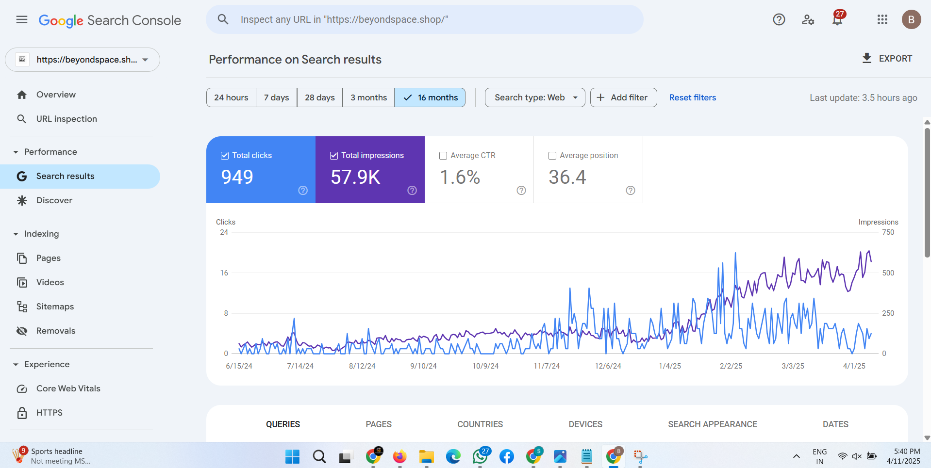Click the Pages icon in Indexing
This screenshot has width=931, height=468.
pos(22,258)
